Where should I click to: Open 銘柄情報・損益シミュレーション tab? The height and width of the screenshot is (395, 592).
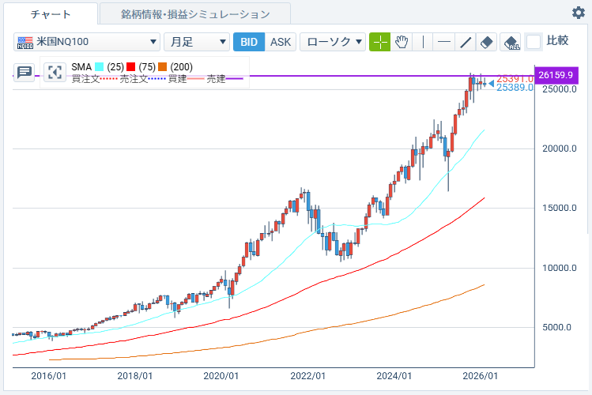pos(195,13)
